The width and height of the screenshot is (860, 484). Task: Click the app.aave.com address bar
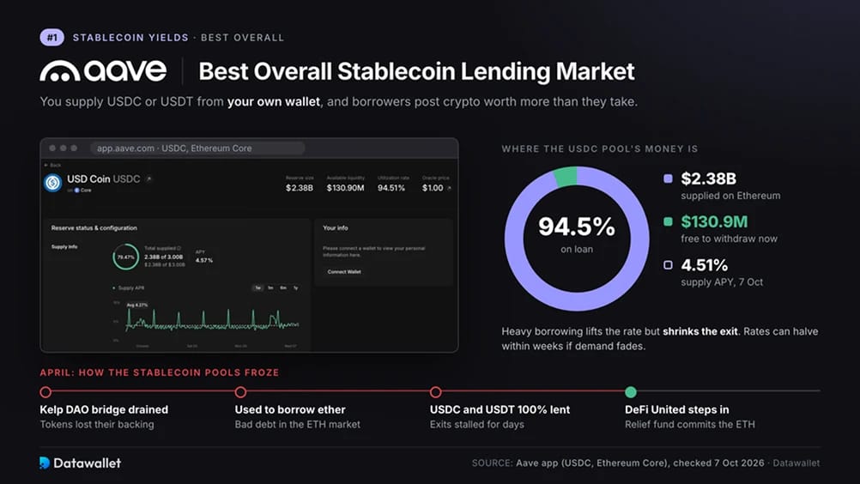(x=197, y=148)
